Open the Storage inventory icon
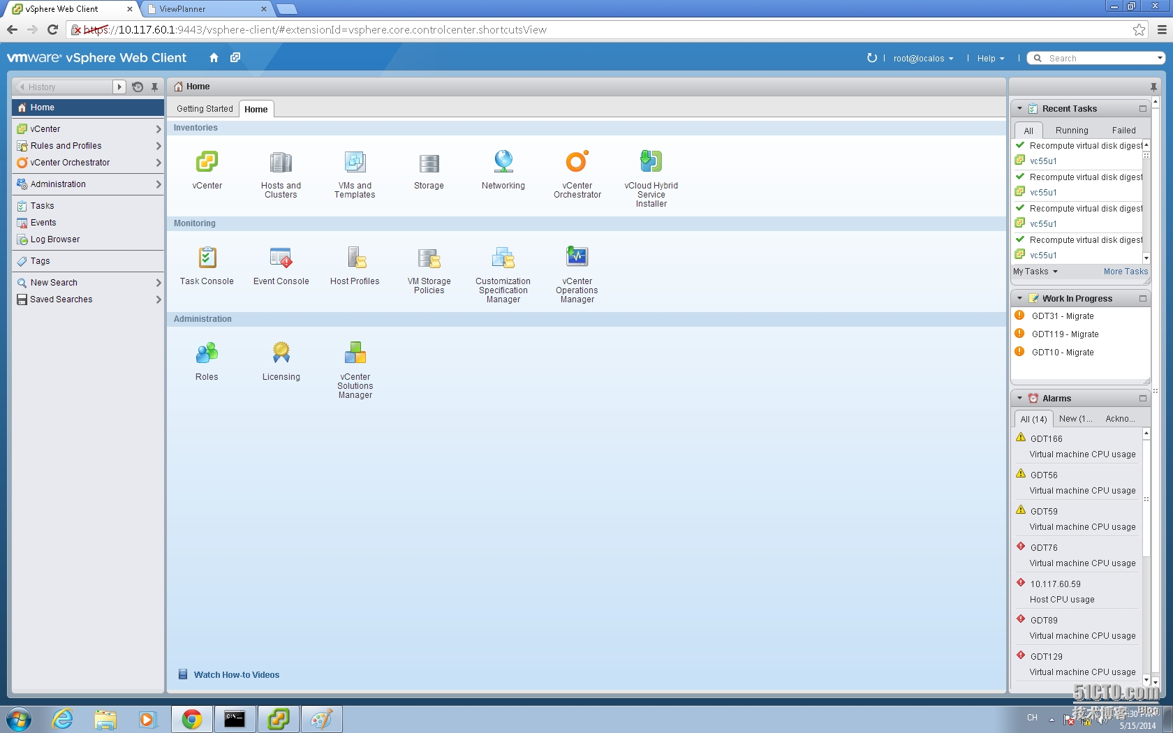 point(429,162)
